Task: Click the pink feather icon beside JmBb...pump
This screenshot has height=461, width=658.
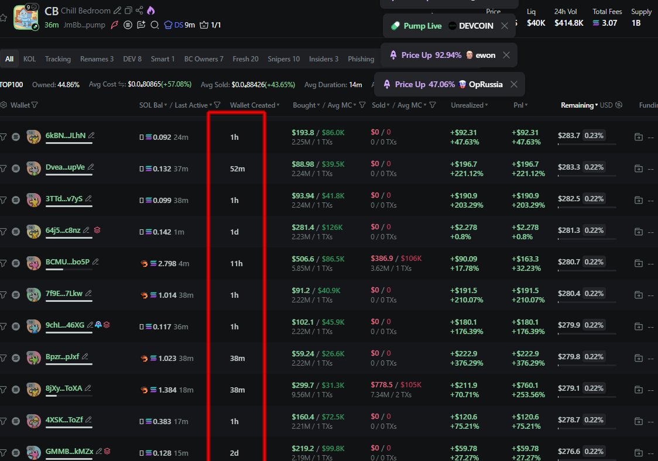Action: click(x=115, y=25)
